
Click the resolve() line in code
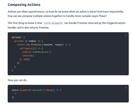tap(28, 56)
